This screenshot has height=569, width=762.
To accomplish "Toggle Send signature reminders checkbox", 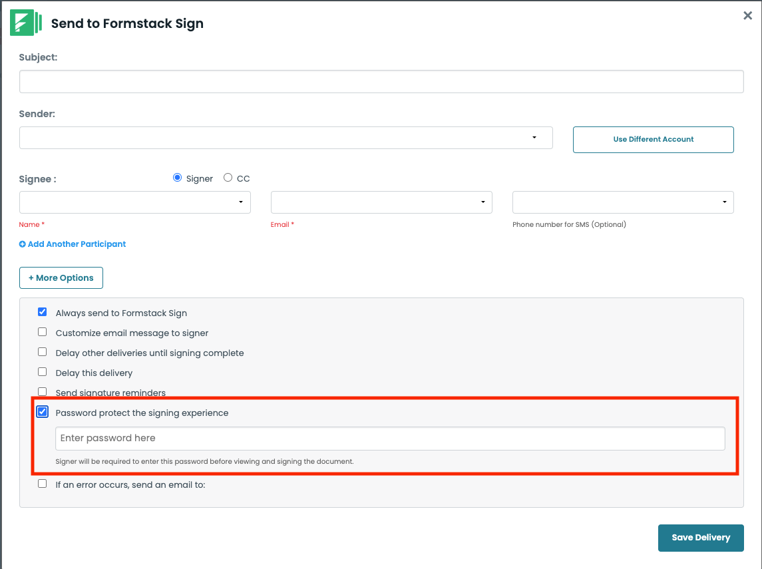I will (x=43, y=391).
